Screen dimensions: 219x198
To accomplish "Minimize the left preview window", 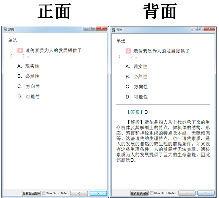I will (87, 29).
